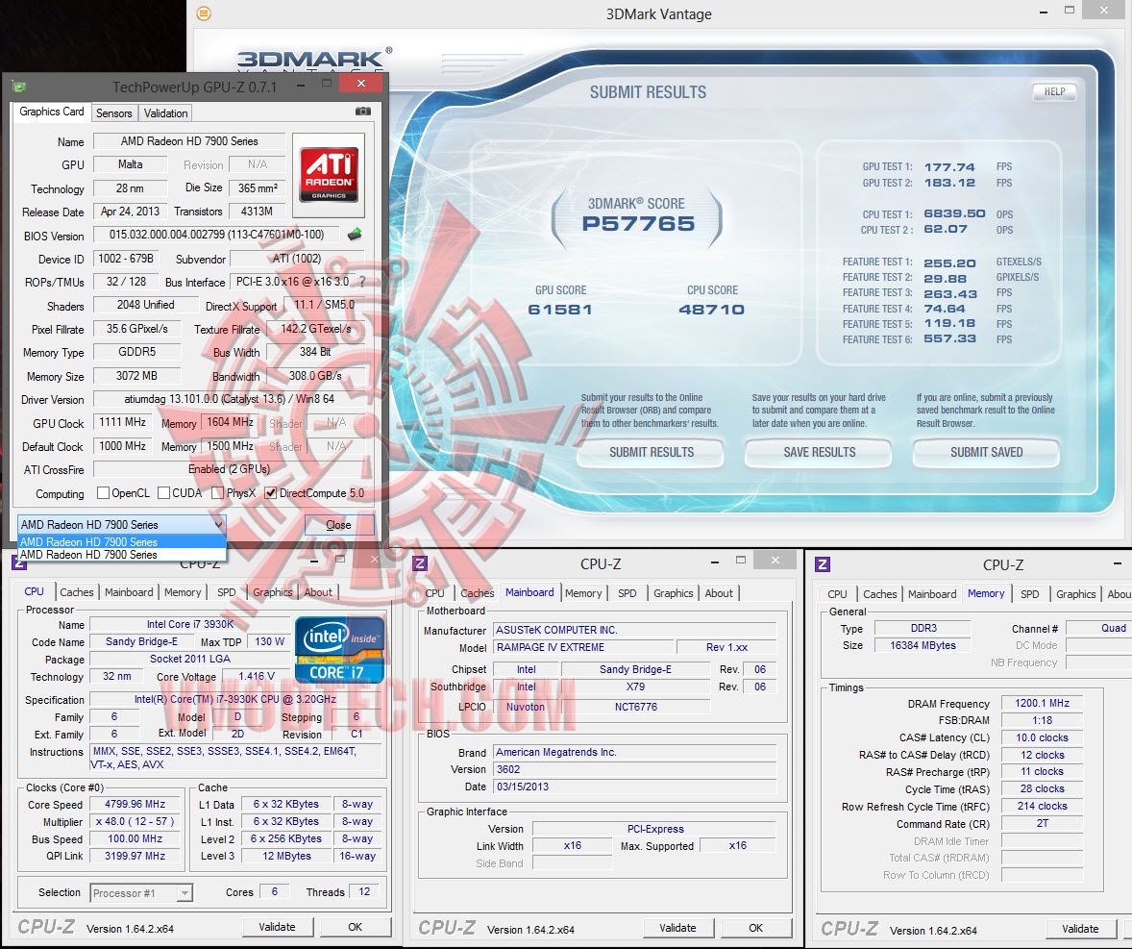Click the Z icon of the Mainboard CPU-Z window
This screenshot has height=949, width=1132.
[x=419, y=563]
